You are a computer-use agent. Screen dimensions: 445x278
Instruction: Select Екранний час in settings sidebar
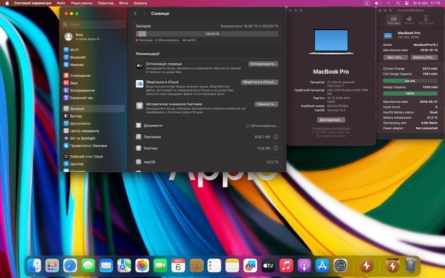coord(94,98)
